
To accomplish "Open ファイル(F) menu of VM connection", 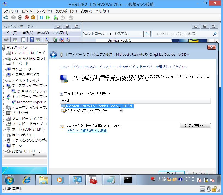I will coord(11,11).
